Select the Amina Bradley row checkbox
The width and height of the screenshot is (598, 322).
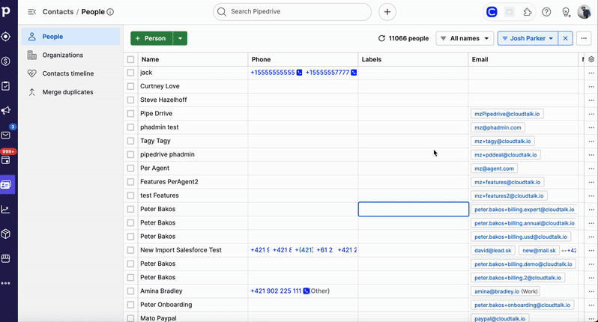(x=130, y=291)
